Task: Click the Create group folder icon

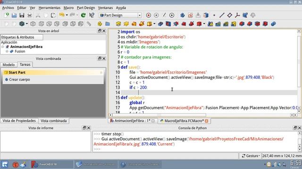Action: pyautogui.click(x=108, y=24)
